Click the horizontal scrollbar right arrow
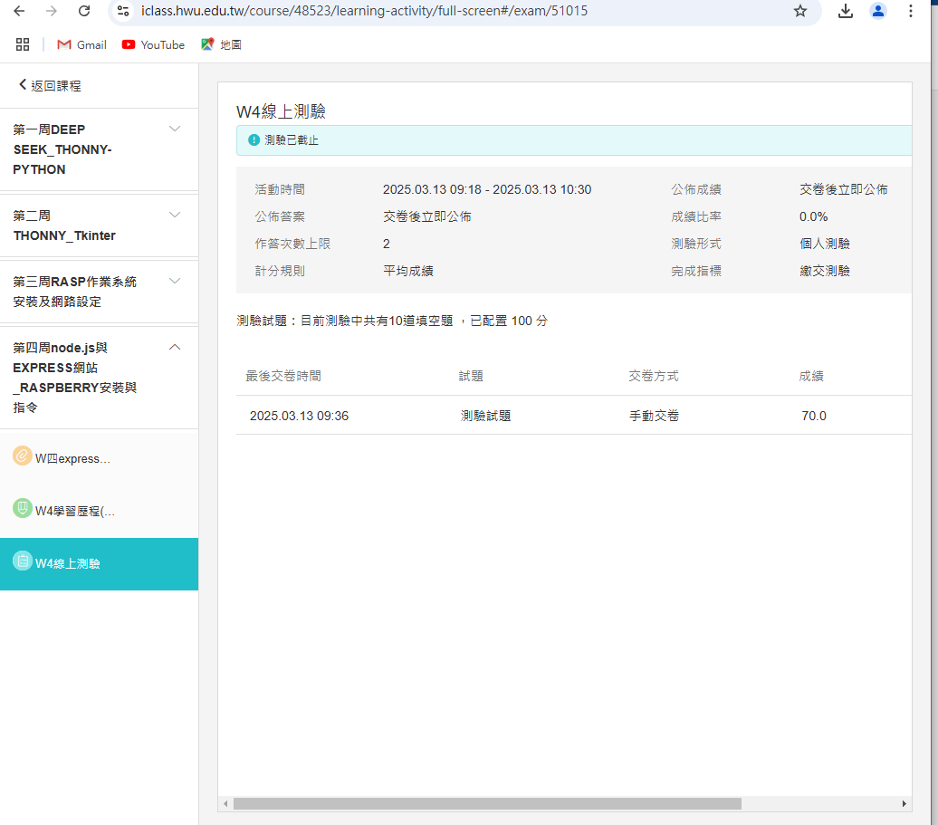The image size is (938, 825). (904, 803)
